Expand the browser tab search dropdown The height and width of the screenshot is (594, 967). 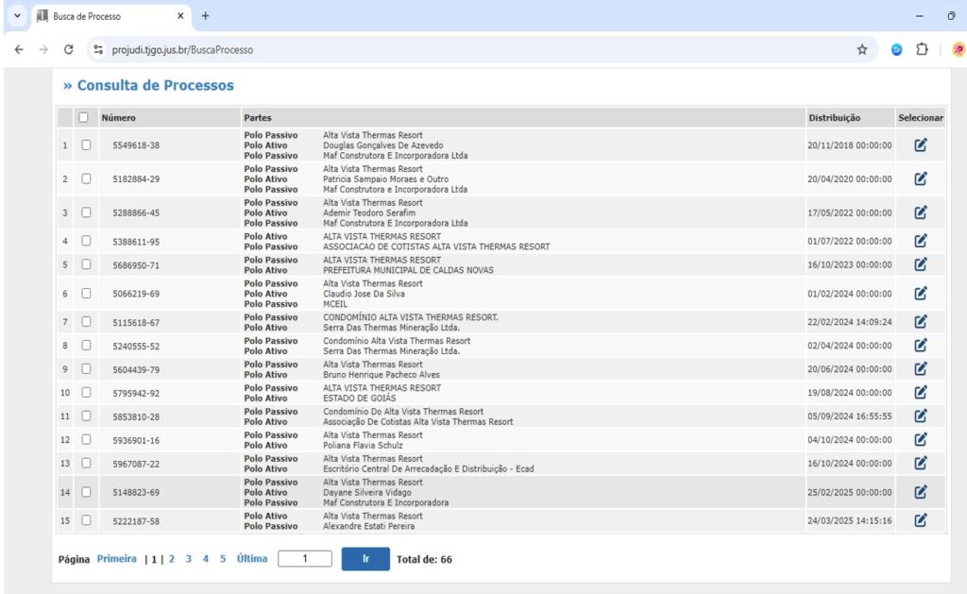coord(16,16)
